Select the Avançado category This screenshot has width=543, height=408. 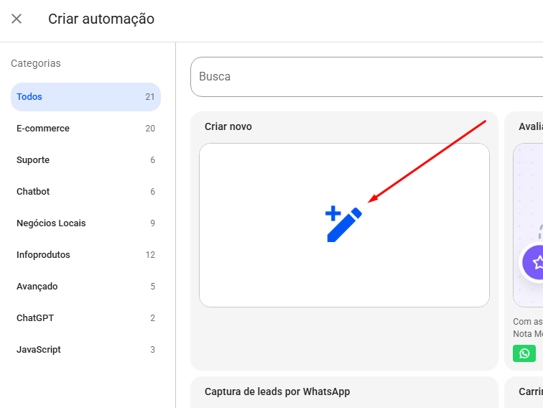click(x=85, y=287)
